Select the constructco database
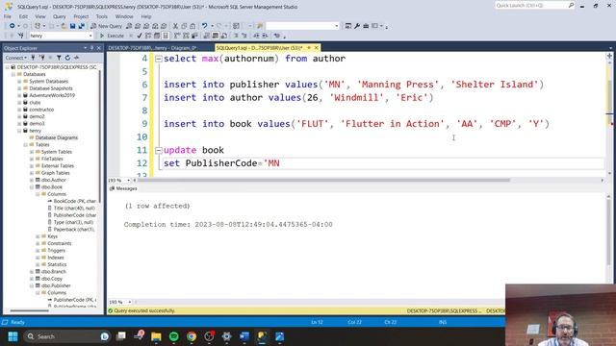Screen dimensions: 616x346 (41, 110)
